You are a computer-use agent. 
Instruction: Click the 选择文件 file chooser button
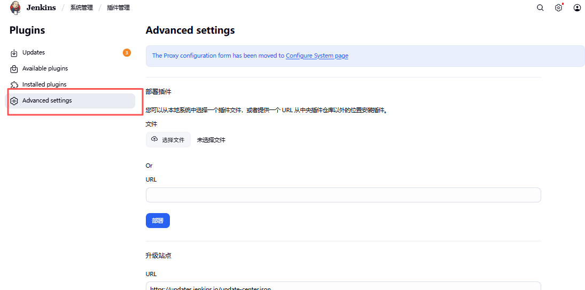point(168,140)
